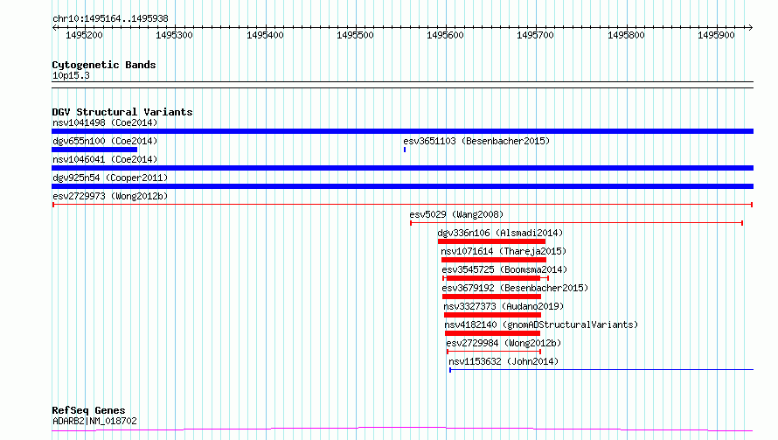Screen dimensions: 778x440
Task: Click the right arrow of the ruler
Action: pos(750,28)
